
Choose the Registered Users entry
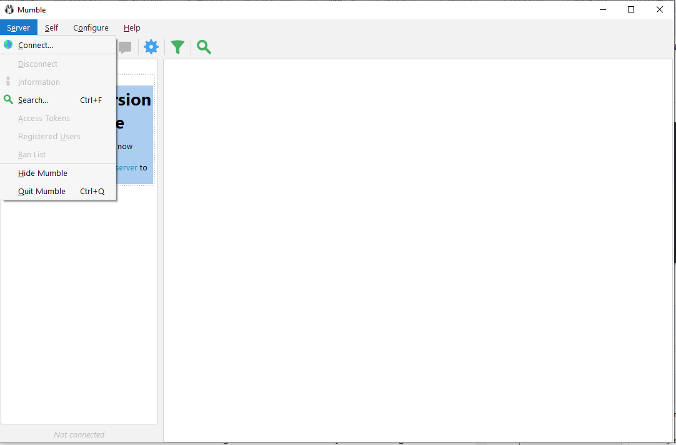[49, 136]
